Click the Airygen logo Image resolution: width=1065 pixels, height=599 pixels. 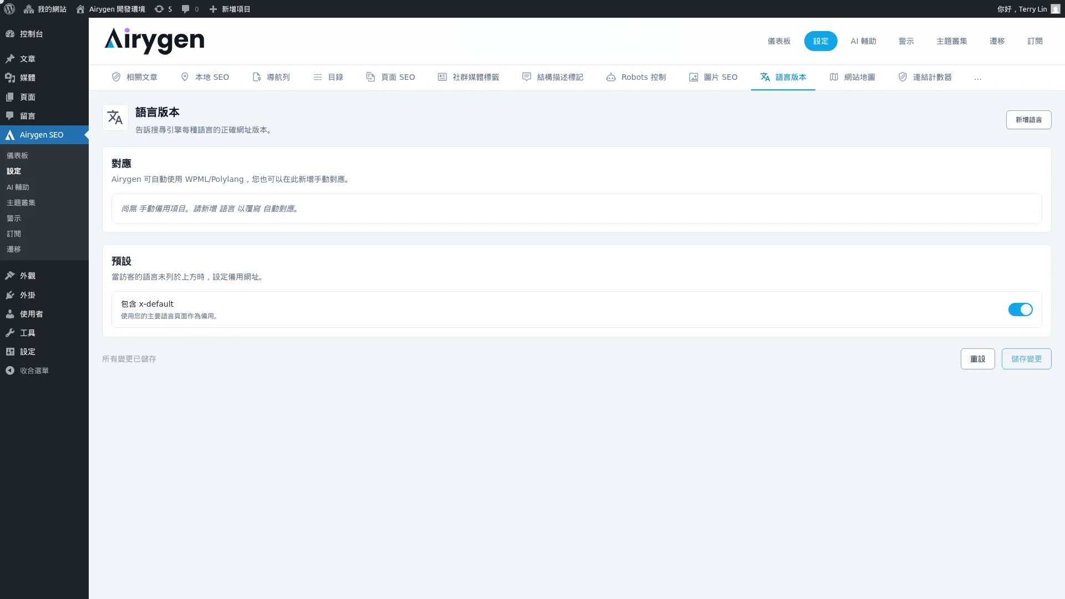point(154,41)
